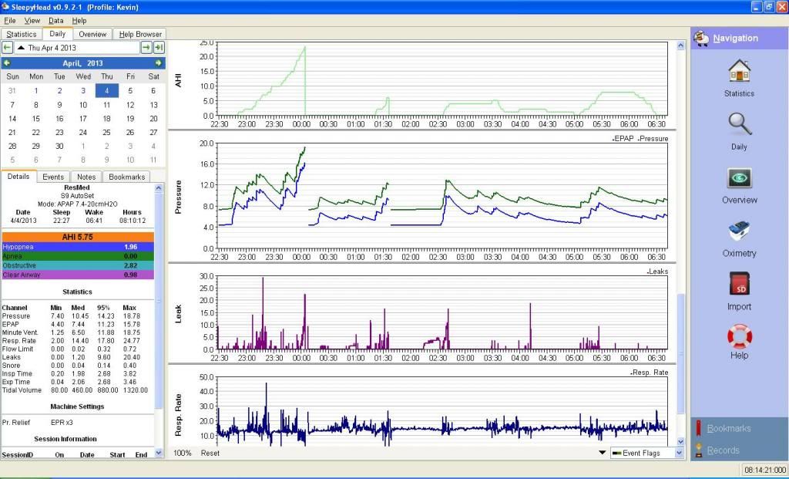This screenshot has height=479, width=789.
Task: Click the Minute Vent. row in Statistics table
Action: (76, 332)
